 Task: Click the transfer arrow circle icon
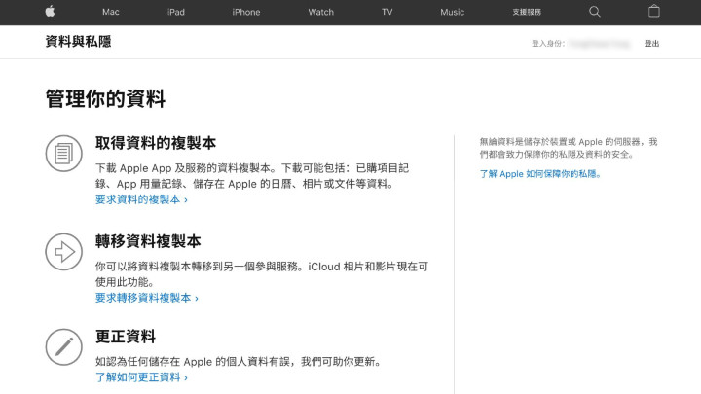(64, 252)
